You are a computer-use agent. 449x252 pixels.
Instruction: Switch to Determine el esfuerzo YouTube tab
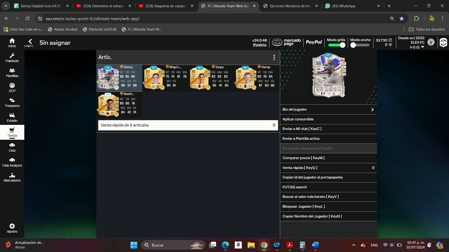[103, 6]
